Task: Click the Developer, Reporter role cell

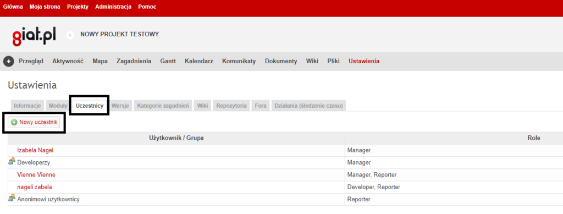Action: tap(373, 187)
